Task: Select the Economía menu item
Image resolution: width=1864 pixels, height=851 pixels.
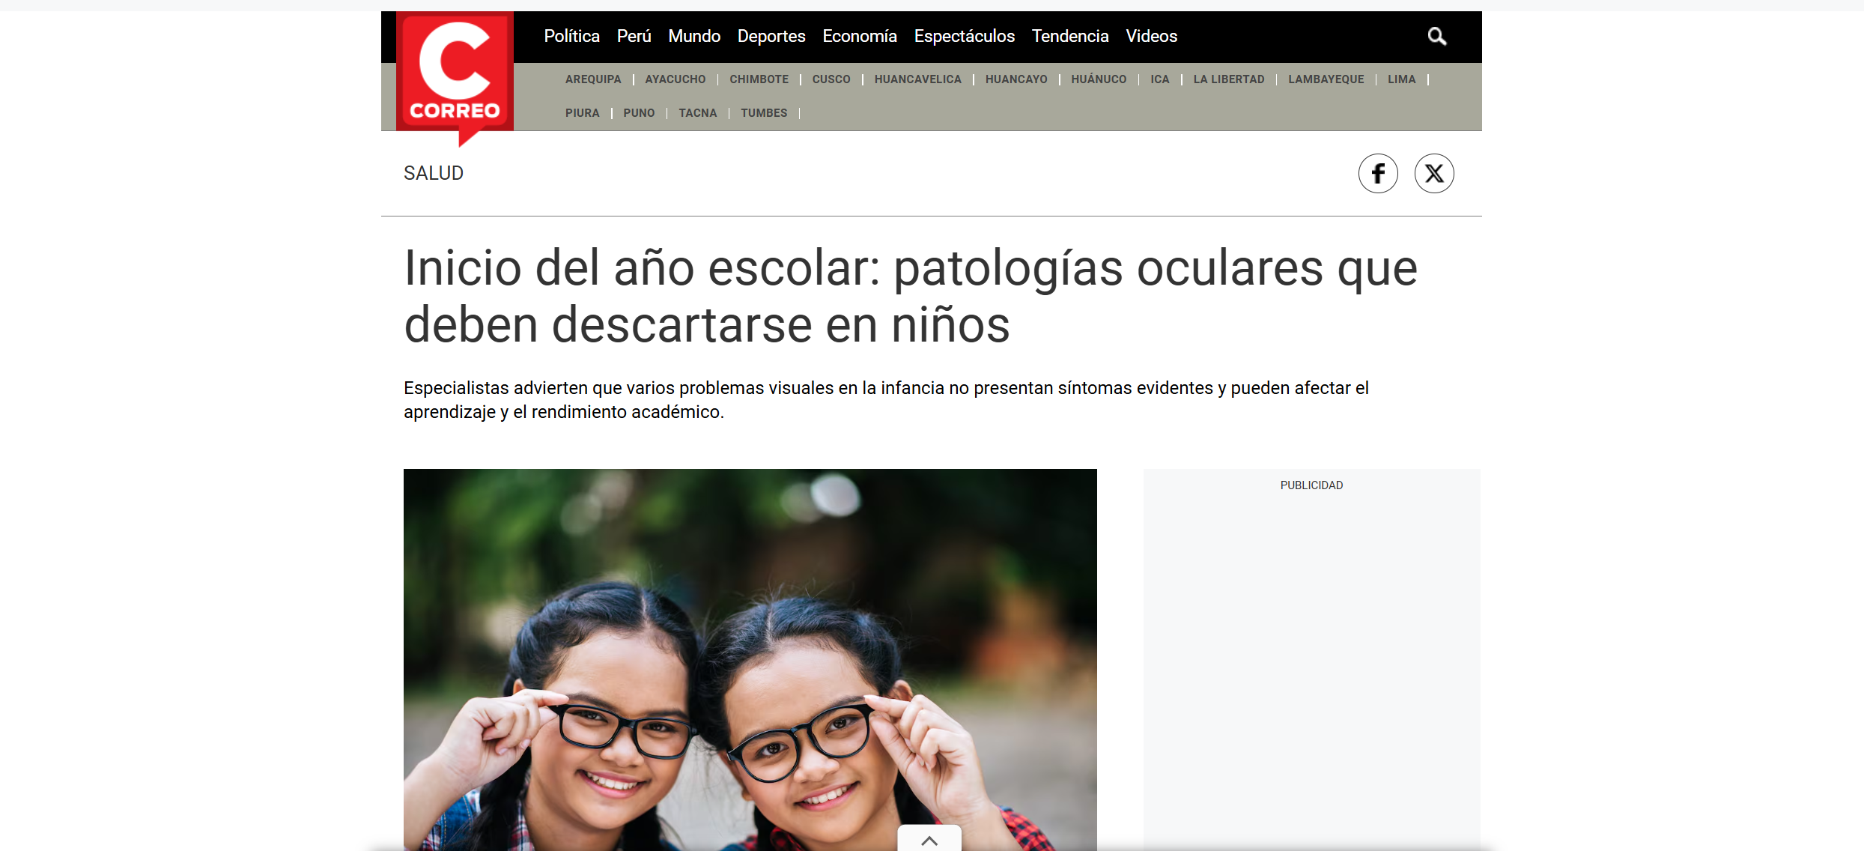Action: (x=860, y=36)
